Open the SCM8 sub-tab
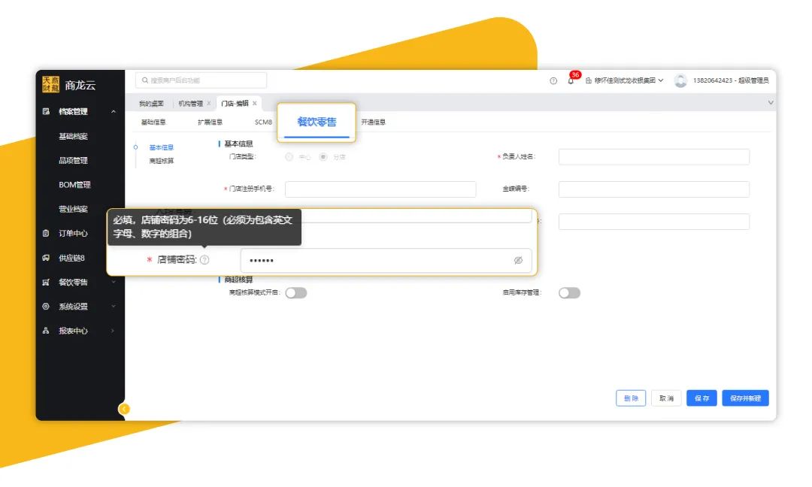Screen dimensions: 812x487 tap(263, 123)
